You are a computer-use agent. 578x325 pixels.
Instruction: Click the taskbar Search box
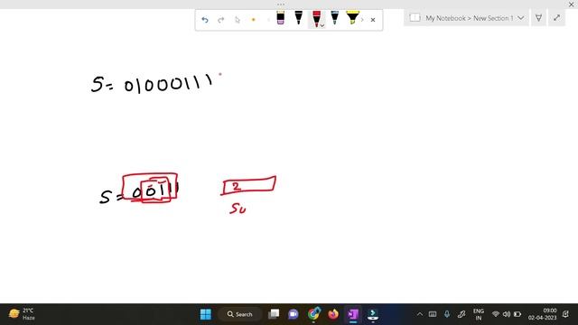click(x=239, y=314)
